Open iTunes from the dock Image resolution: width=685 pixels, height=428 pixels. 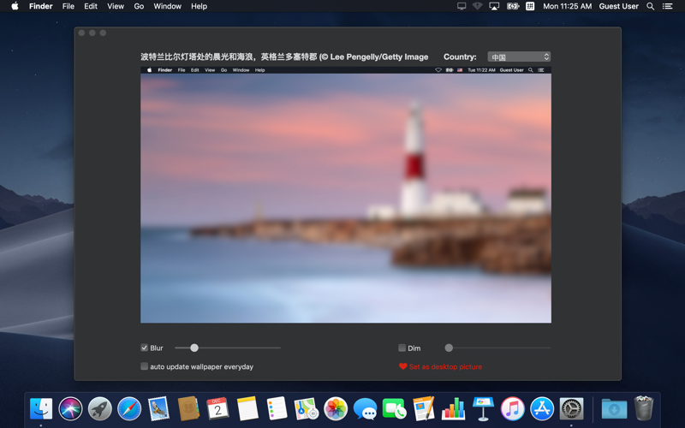click(x=512, y=409)
